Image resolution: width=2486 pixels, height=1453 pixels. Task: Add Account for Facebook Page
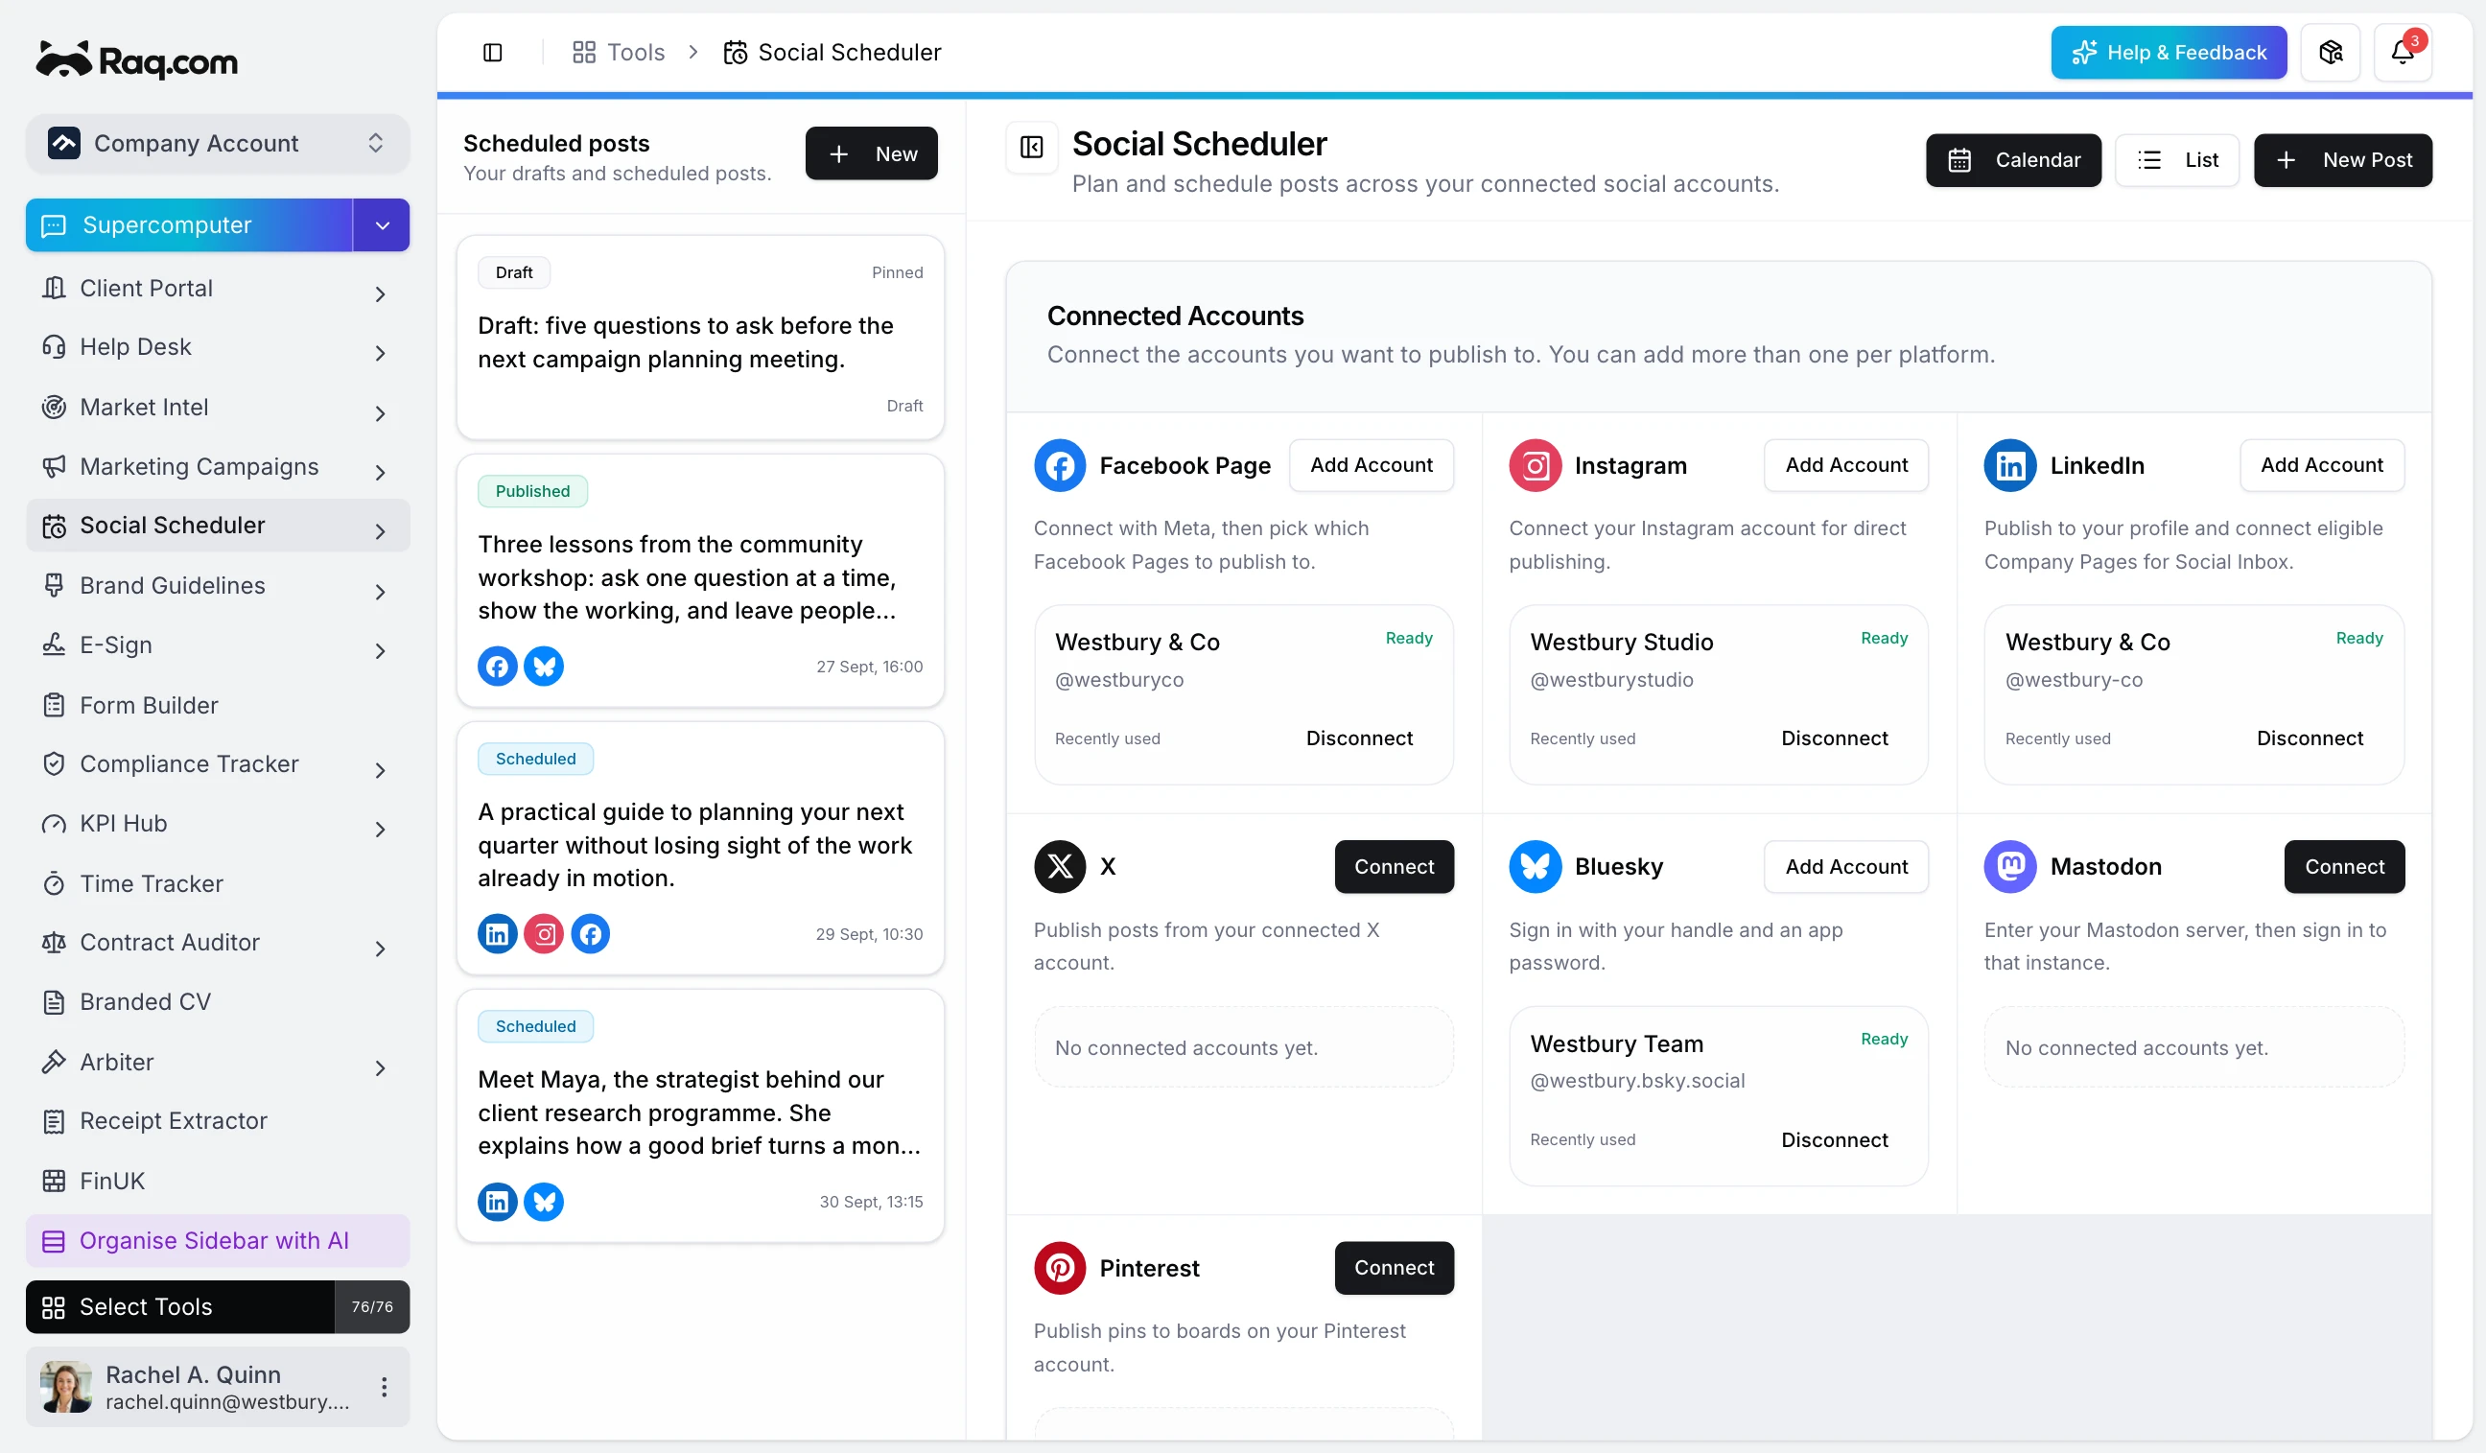[1371, 464]
